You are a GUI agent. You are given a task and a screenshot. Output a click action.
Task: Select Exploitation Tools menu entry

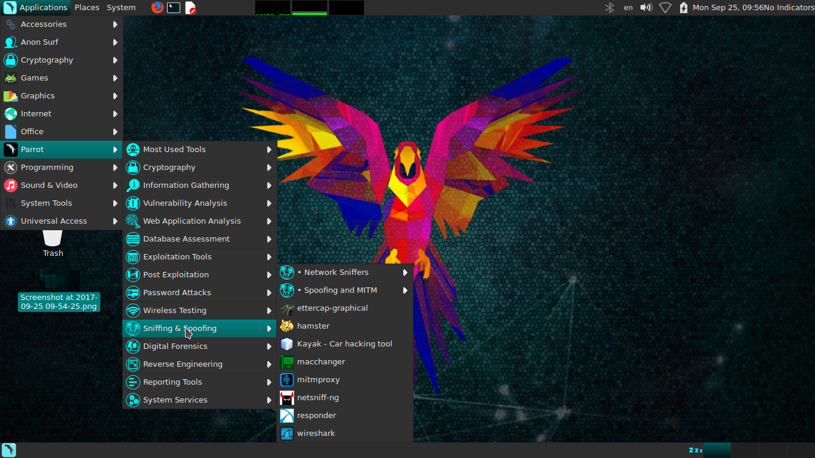tap(200, 257)
